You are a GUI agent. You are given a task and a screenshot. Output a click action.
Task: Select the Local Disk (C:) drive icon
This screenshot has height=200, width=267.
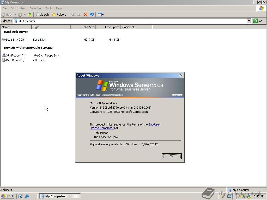4,40
